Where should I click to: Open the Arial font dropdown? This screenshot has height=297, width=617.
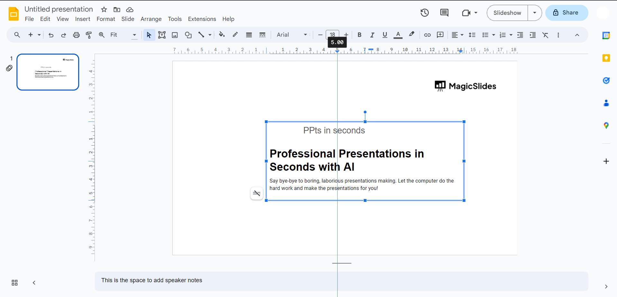292,35
